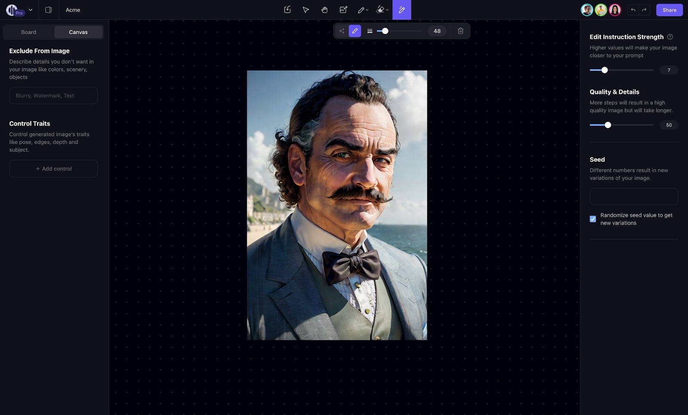
Task: Click the Seed heading
Action: click(597, 160)
